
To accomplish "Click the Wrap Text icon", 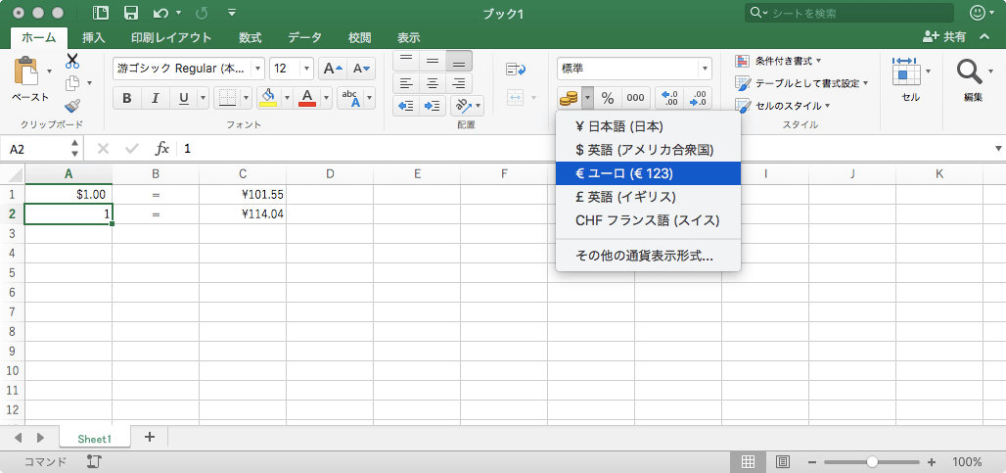I will click(x=516, y=69).
